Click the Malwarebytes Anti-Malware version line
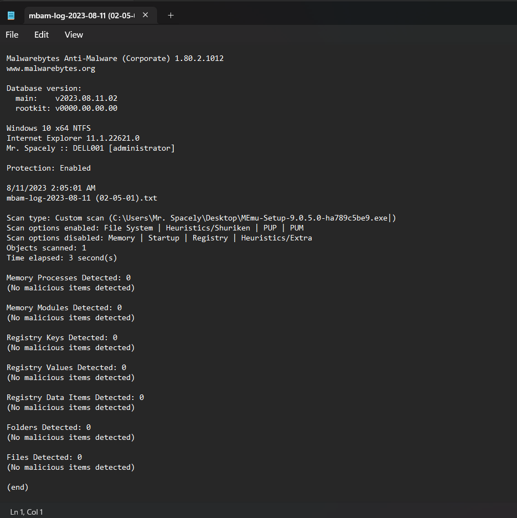517x518 pixels. point(115,59)
